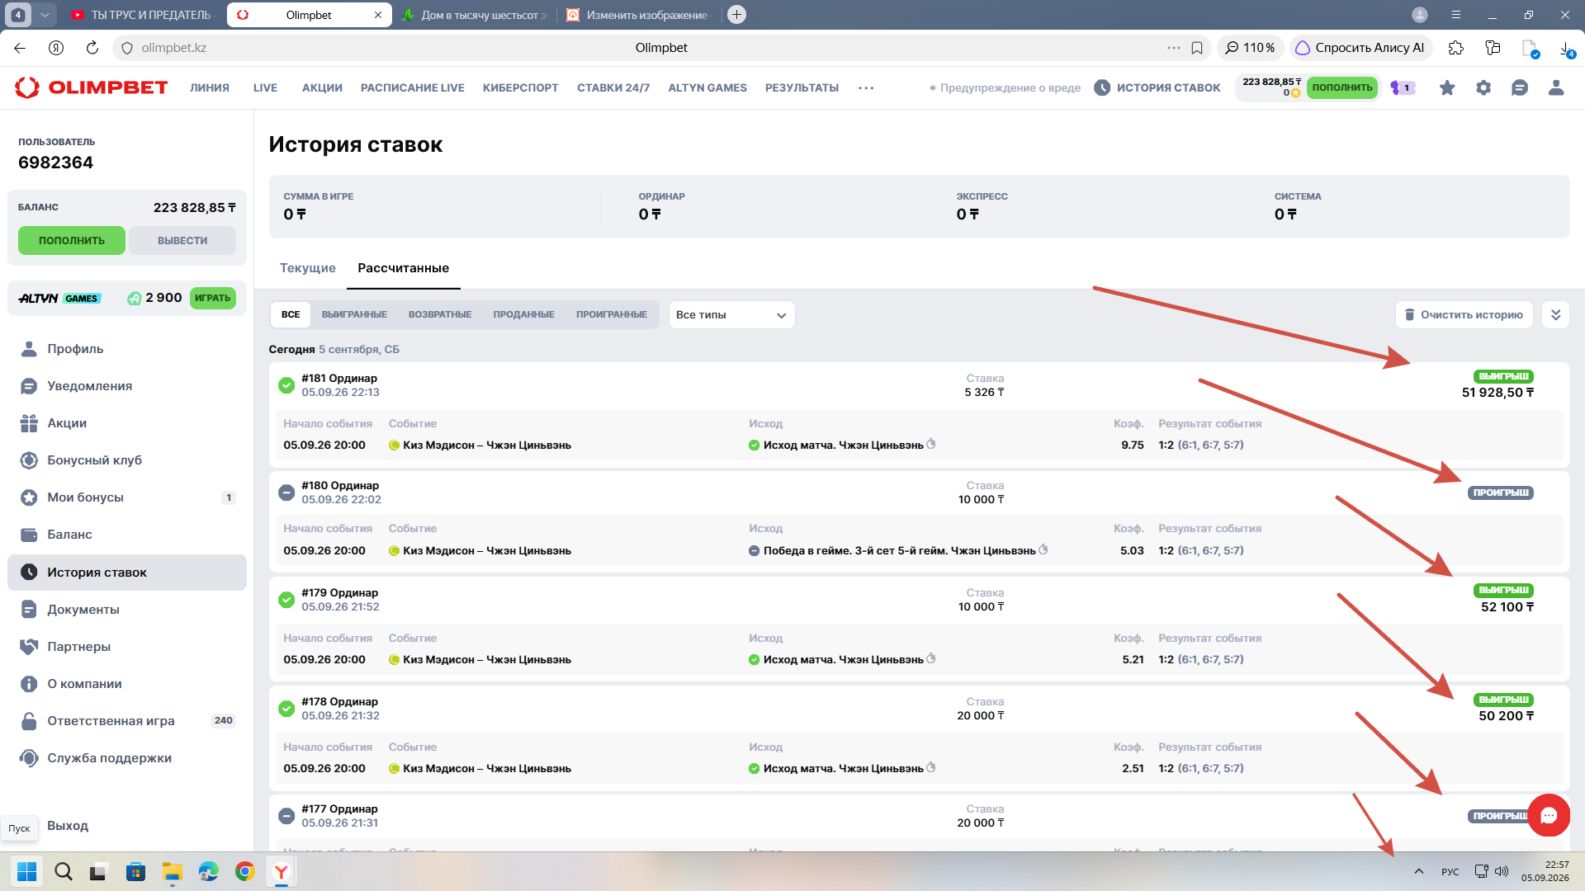Click bonus notification badge icon in header
1585x891 pixels.
tap(1403, 87)
